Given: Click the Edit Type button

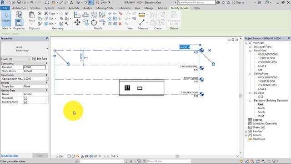Looking at the screenshot, I should (40, 59).
